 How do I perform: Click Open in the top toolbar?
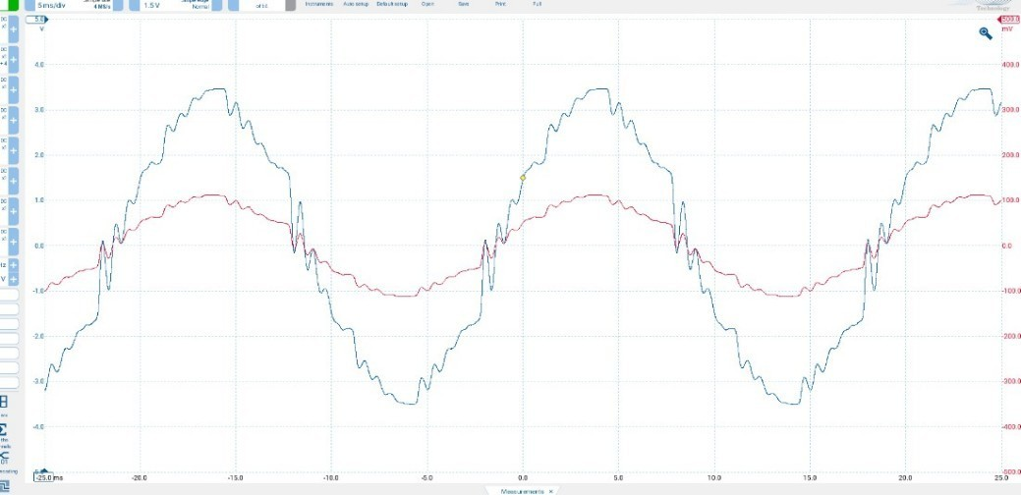[427, 4]
